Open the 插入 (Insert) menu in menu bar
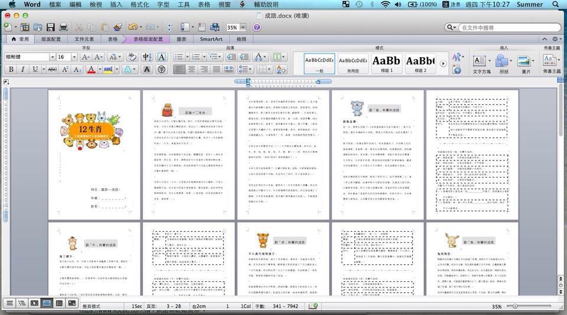Viewport: 567px width, 315px height. coord(116,4)
